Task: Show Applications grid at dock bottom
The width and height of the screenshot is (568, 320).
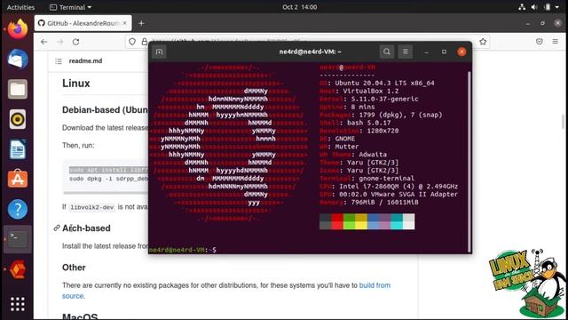Action: click(x=18, y=304)
